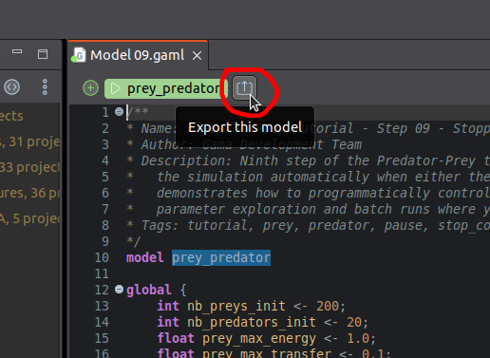Click the comment end '*/' on line 9

(133, 241)
